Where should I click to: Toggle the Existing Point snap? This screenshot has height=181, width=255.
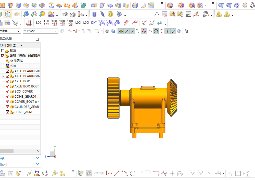pyautogui.click(x=168, y=31)
